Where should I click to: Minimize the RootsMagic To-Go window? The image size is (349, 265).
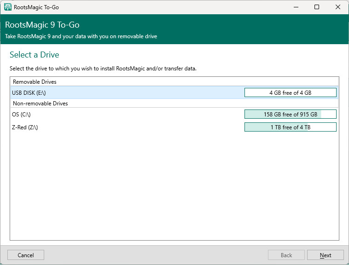(x=295, y=7)
